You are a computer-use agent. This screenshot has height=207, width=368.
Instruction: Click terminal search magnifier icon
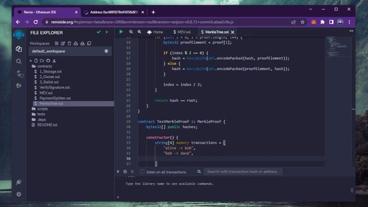199,171
